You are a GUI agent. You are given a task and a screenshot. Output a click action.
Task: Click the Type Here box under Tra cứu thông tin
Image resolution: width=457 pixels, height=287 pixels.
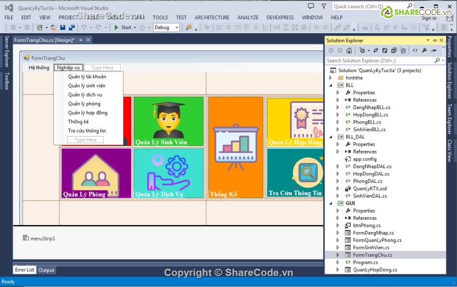point(86,140)
